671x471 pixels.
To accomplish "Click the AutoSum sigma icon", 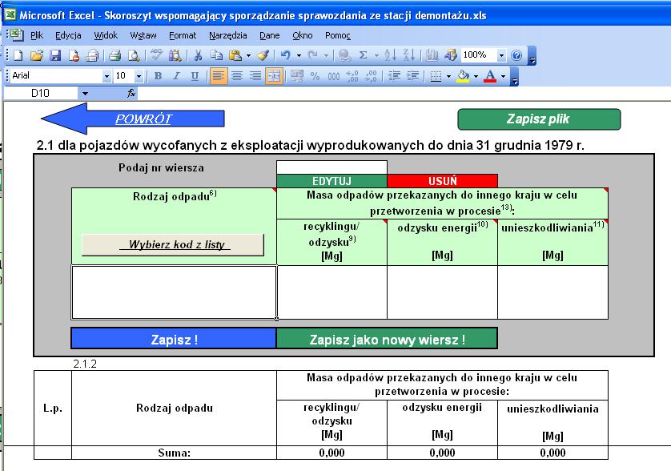I will click(x=363, y=55).
